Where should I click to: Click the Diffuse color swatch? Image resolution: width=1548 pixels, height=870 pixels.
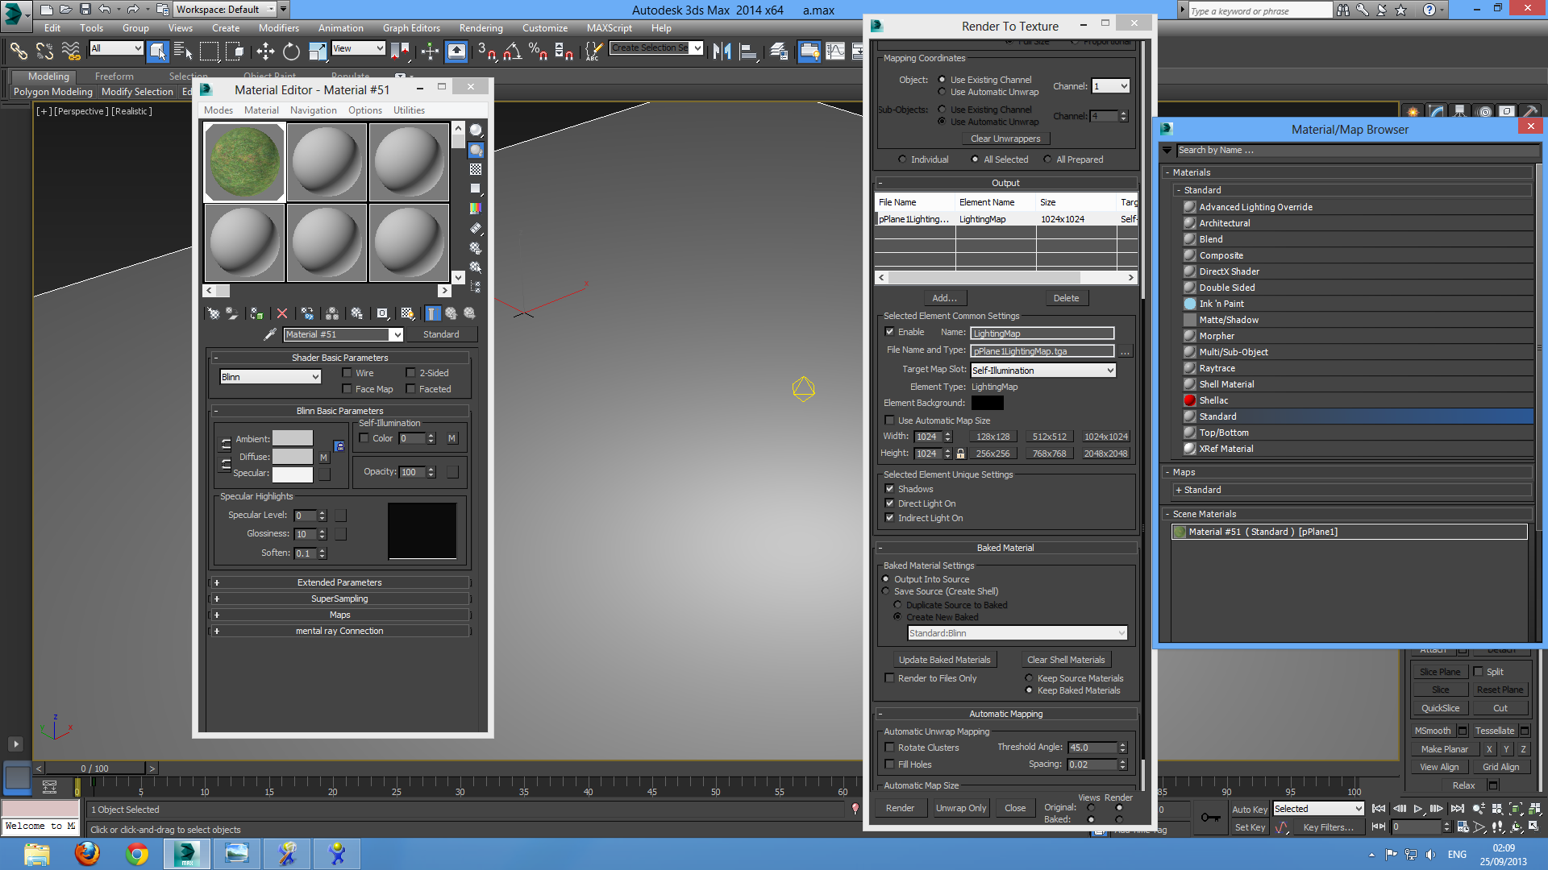(292, 457)
